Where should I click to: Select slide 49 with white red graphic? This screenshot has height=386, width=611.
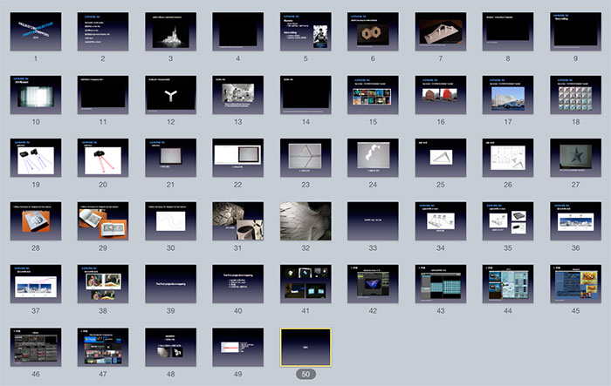point(237,347)
